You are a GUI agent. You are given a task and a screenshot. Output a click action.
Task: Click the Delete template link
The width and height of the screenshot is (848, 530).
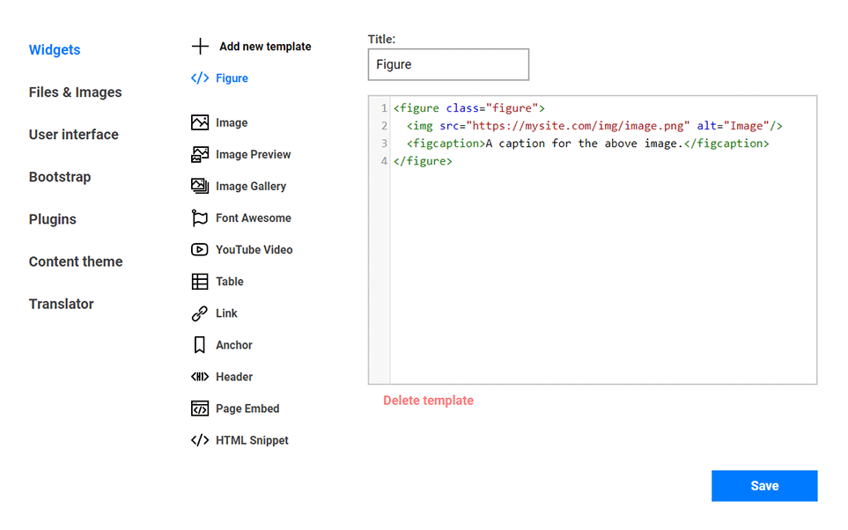point(428,401)
